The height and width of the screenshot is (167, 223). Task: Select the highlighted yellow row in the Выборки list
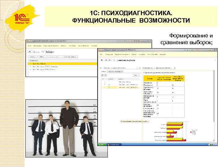click(x=63, y=64)
